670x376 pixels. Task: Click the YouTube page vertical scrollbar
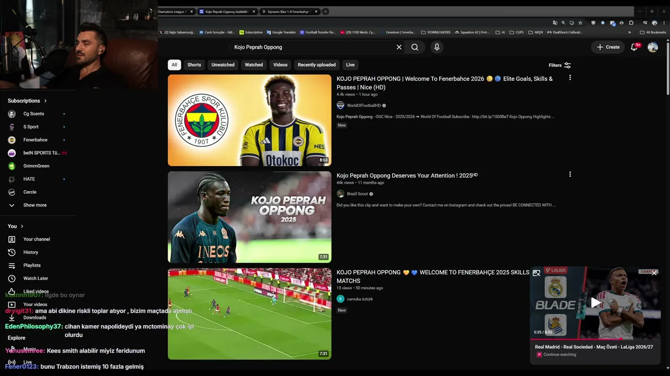coord(667,68)
